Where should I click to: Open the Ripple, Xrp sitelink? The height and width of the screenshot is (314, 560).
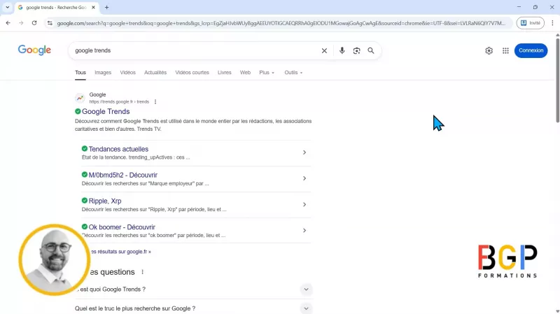point(105,201)
